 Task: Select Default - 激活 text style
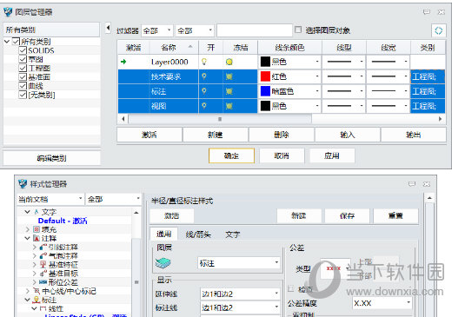tap(63, 221)
